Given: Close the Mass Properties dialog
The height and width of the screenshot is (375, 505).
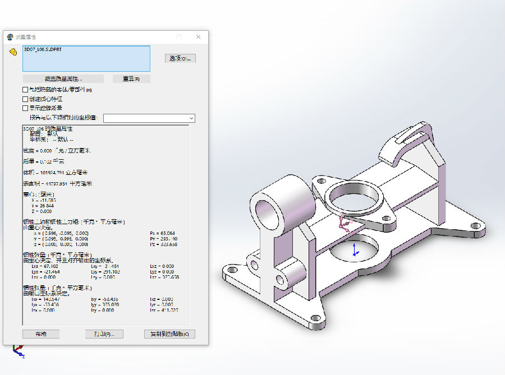Looking at the screenshot, I should tap(198, 37).
